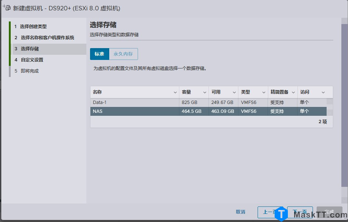
Task: Sort by the 访问 column header
Action: 304,92
